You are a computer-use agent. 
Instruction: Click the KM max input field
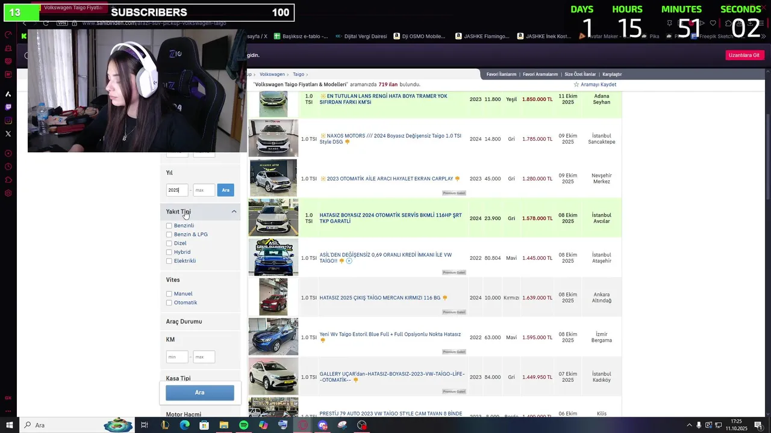click(204, 357)
